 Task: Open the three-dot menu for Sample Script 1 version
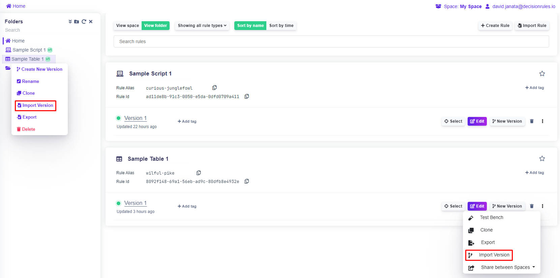(x=542, y=121)
